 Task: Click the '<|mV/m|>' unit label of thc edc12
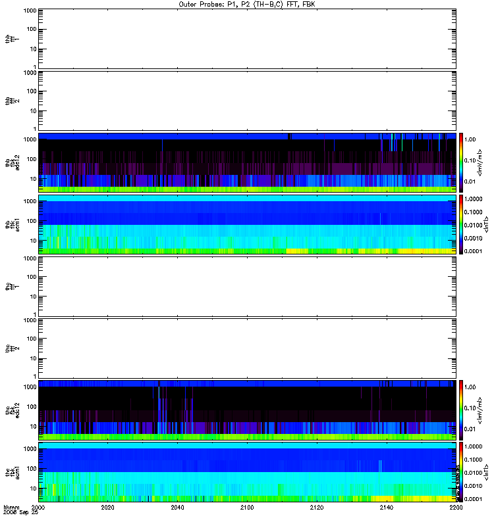click(x=480, y=410)
